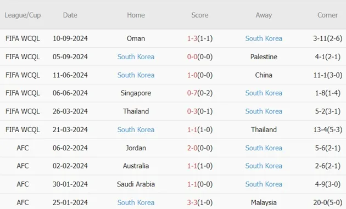Select Palestine away team name
Image resolution: width=346 pixels, height=209 pixels.
click(x=264, y=57)
